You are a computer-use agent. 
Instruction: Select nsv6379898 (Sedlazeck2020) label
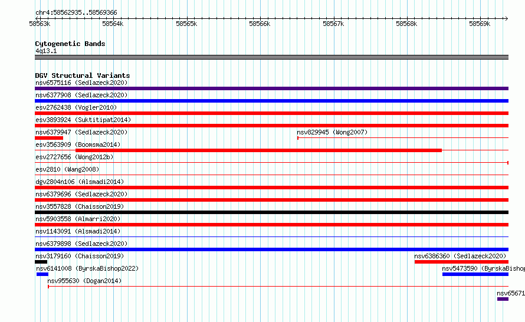81,244
